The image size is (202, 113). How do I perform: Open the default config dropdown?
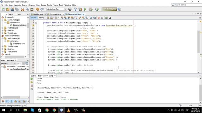tap(56, 9)
